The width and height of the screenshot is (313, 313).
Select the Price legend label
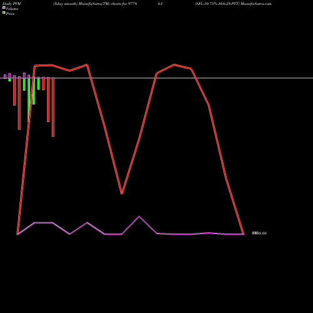pyautogui.click(x=10, y=14)
